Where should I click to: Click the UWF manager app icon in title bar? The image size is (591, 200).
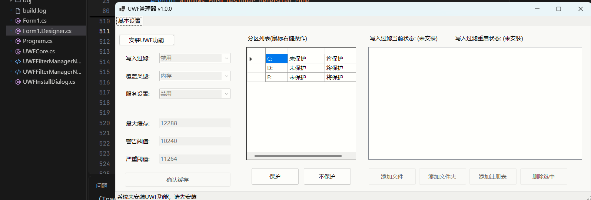click(122, 9)
